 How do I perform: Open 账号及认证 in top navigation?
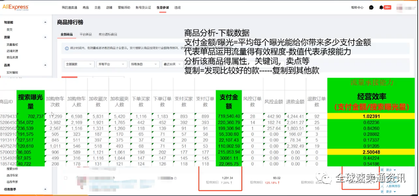pyautogui.click(x=143, y=8)
